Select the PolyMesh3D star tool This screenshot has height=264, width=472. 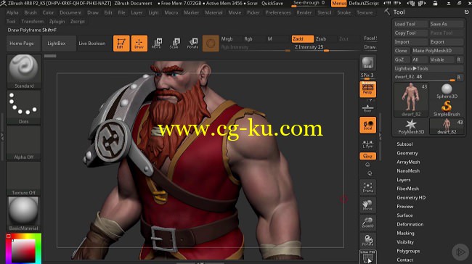click(x=411, y=127)
